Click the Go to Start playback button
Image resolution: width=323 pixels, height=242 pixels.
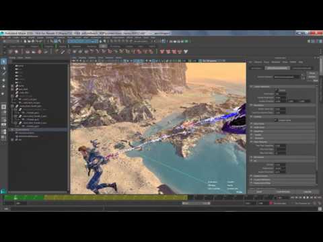(x=292, y=198)
